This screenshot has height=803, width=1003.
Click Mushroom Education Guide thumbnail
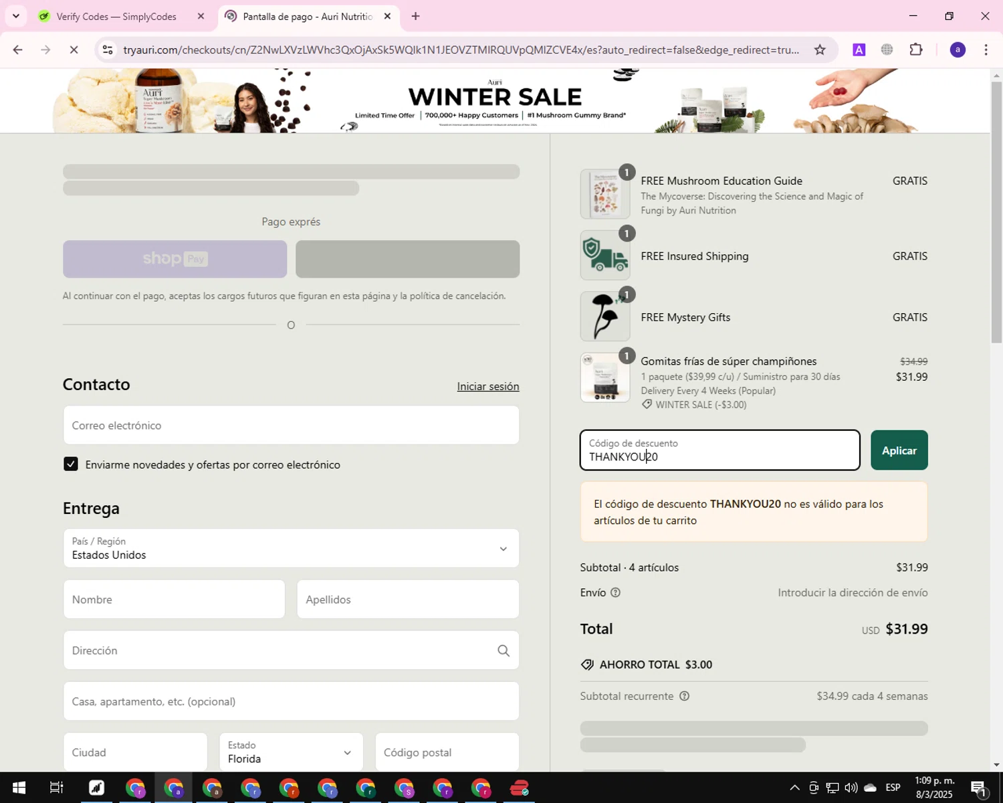[605, 194]
